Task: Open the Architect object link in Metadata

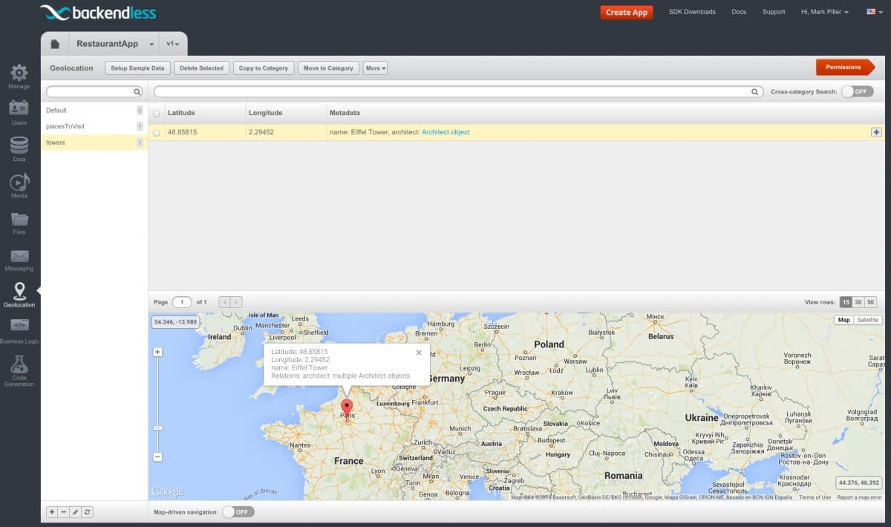Action: point(446,131)
